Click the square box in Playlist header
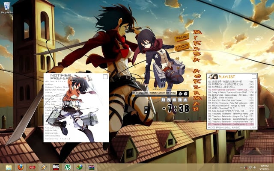 tap(254, 77)
